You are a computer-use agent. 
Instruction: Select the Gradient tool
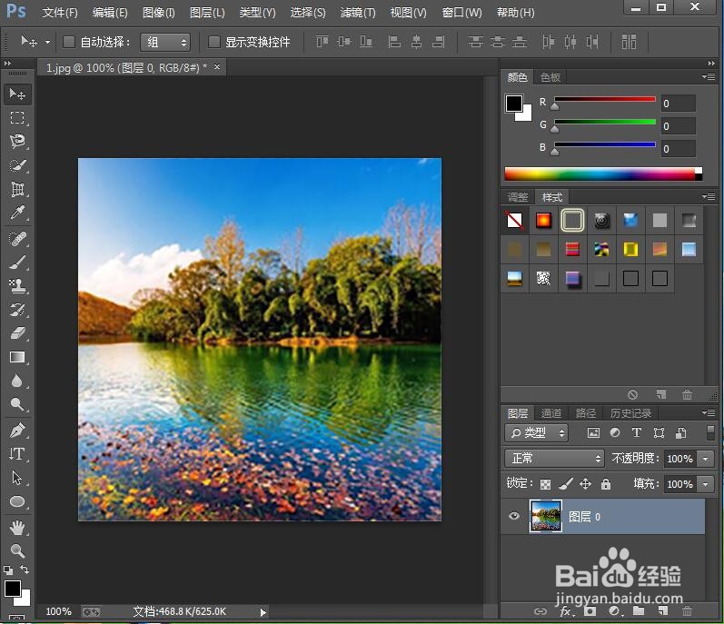17,357
